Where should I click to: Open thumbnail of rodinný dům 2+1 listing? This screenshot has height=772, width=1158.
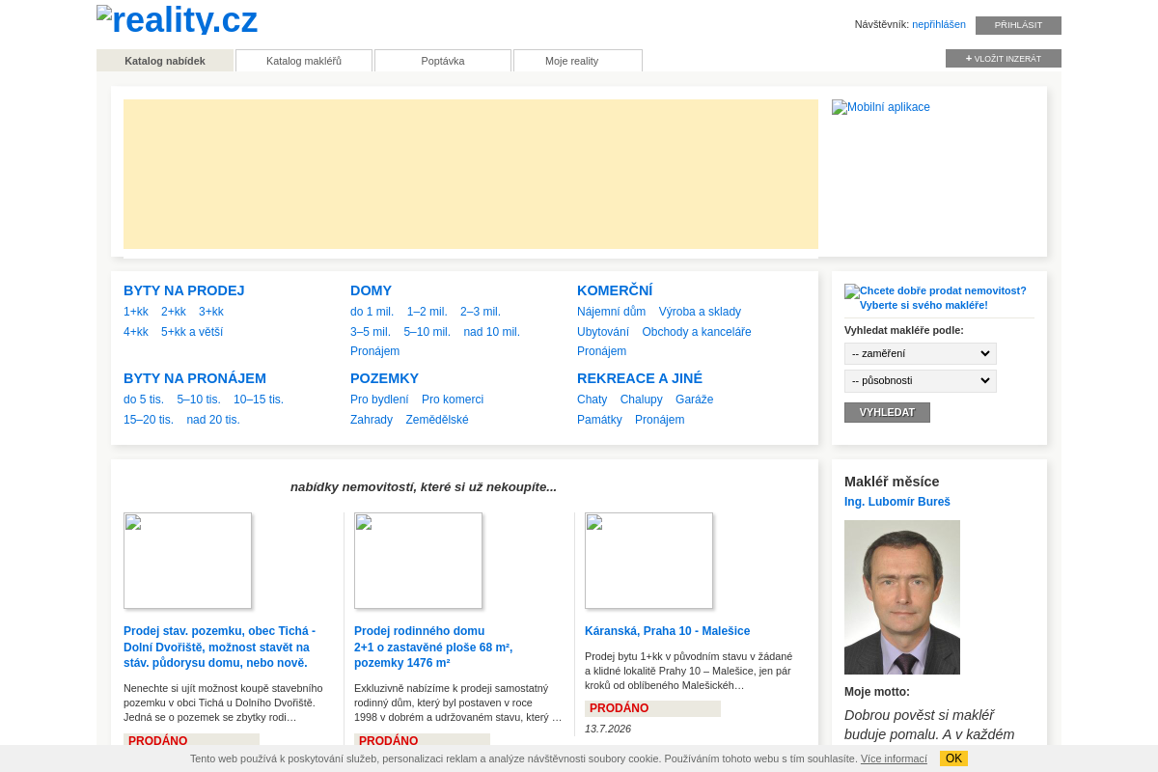click(x=418, y=561)
